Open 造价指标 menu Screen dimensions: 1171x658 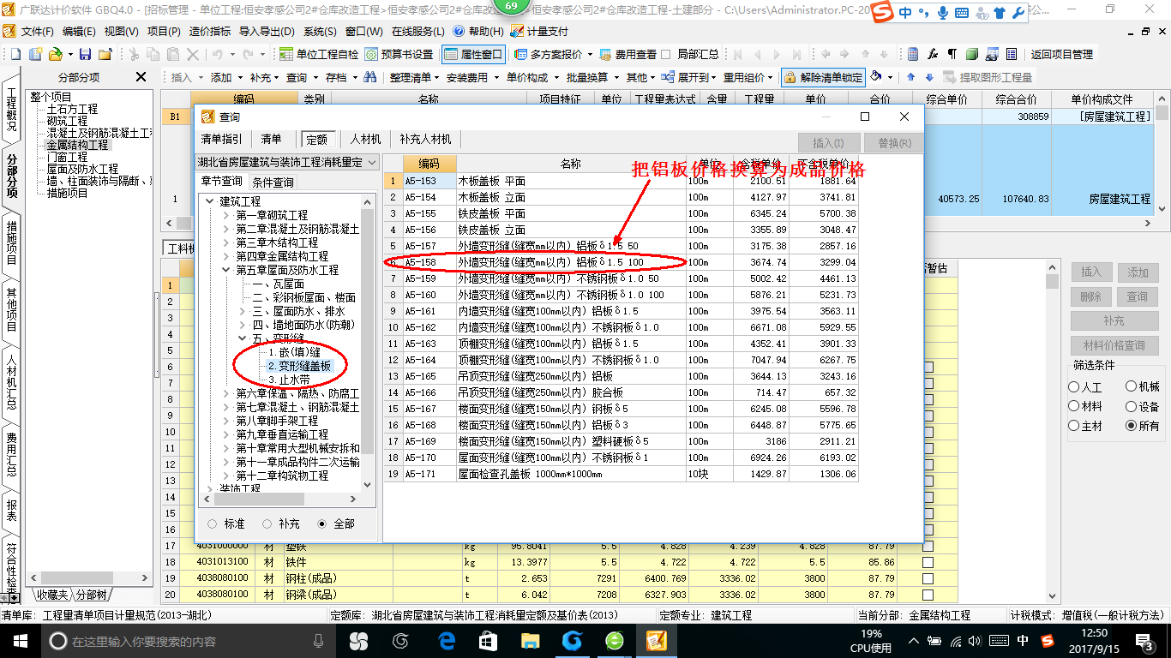210,32
